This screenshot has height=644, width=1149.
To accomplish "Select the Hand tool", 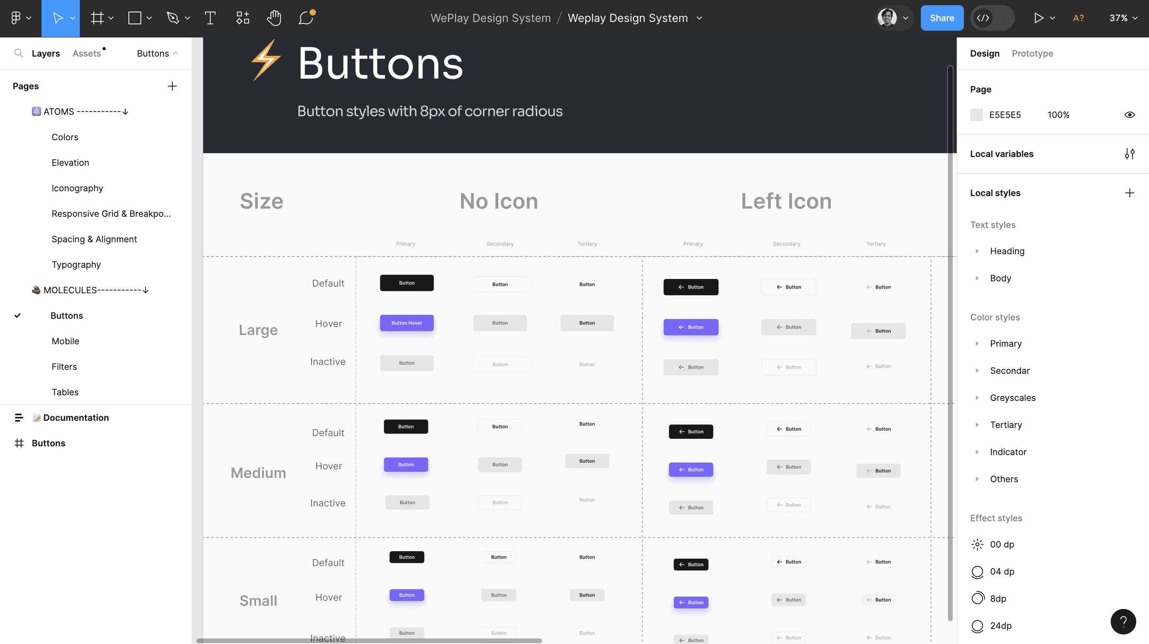I will (x=274, y=18).
